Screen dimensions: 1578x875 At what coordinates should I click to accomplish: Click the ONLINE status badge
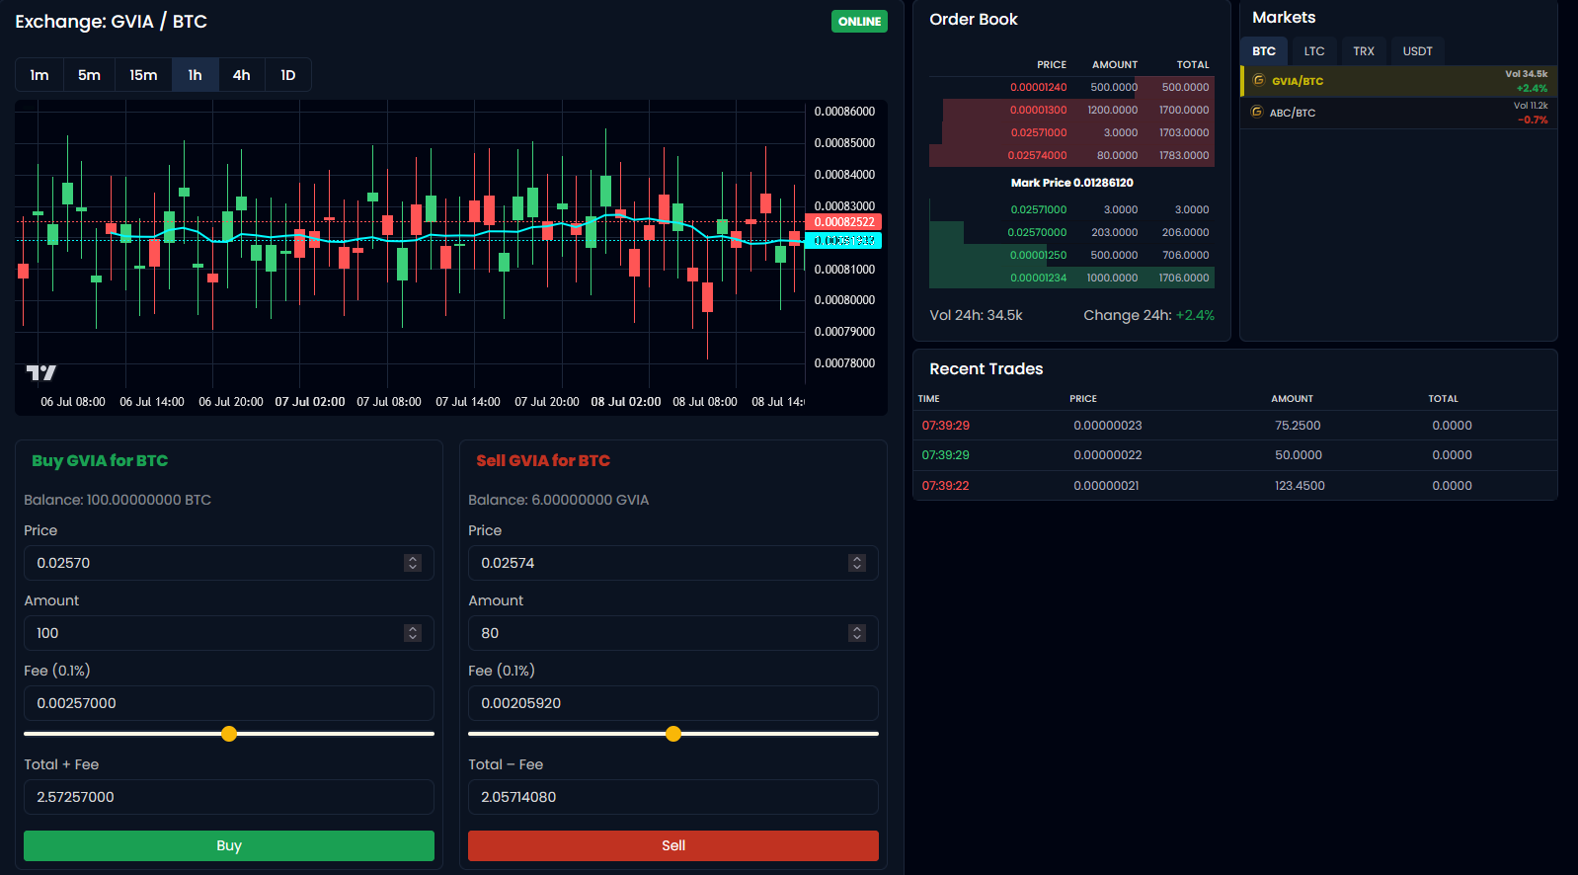tap(859, 22)
